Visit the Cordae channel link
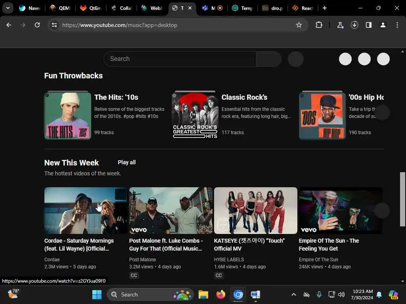 (x=52, y=259)
